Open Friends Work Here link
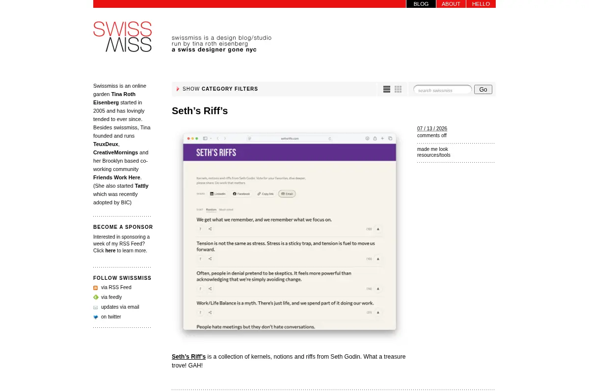The image size is (589, 392). pyautogui.click(x=117, y=177)
